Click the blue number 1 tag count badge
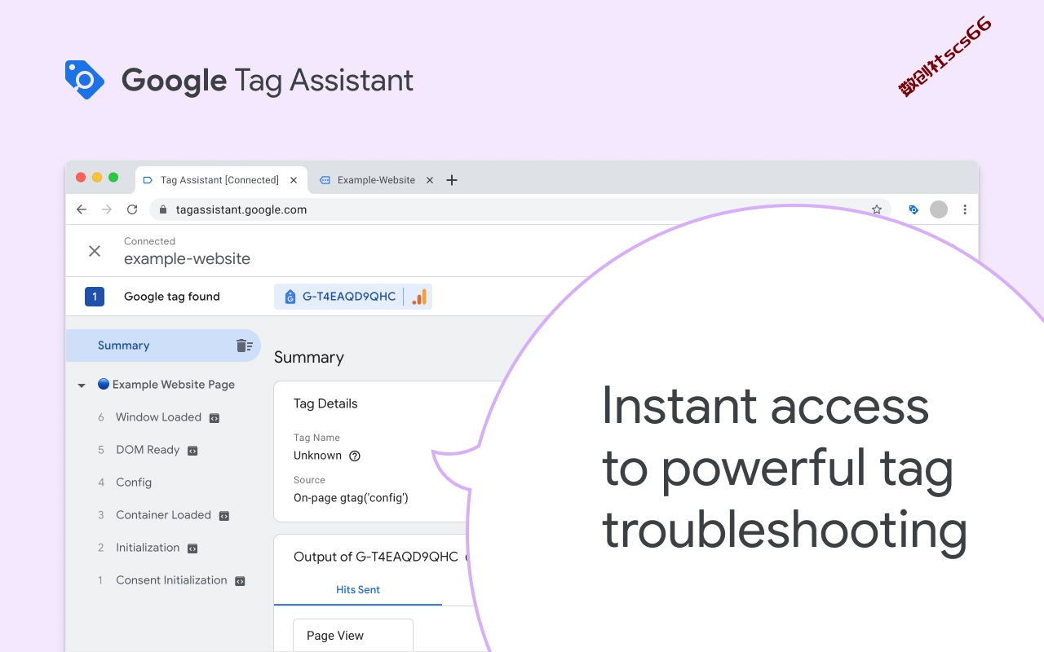 (x=95, y=297)
